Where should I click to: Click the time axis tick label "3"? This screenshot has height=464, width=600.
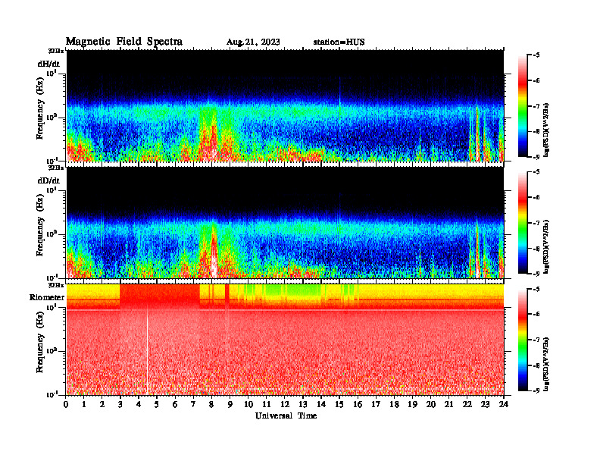pos(120,404)
